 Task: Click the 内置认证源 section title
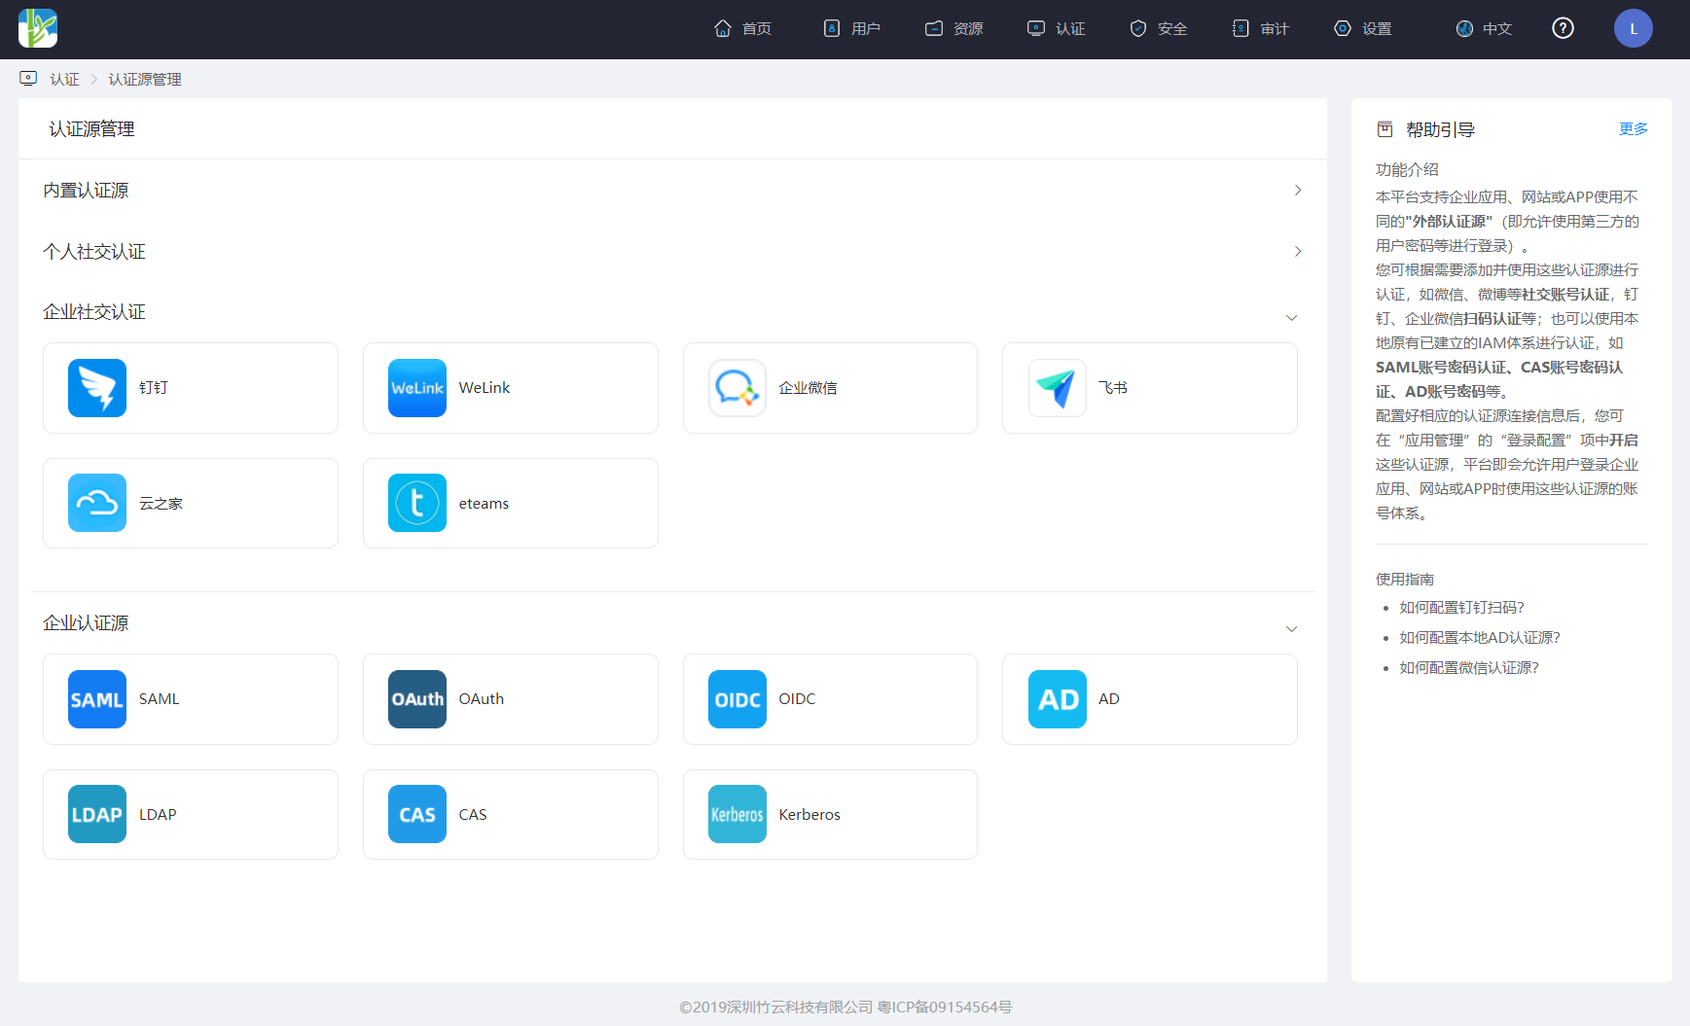click(x=86, y=191)
